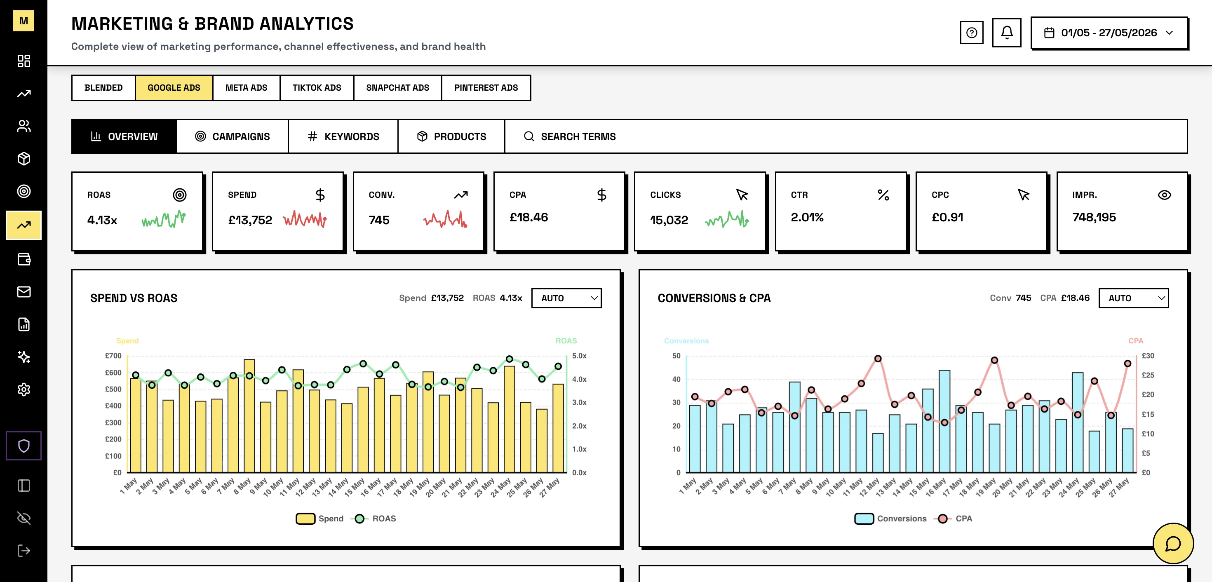Toggle the crossed-eye privacy icon
The width and height of the screenshot is (1212, 582).
click(23, 518)
